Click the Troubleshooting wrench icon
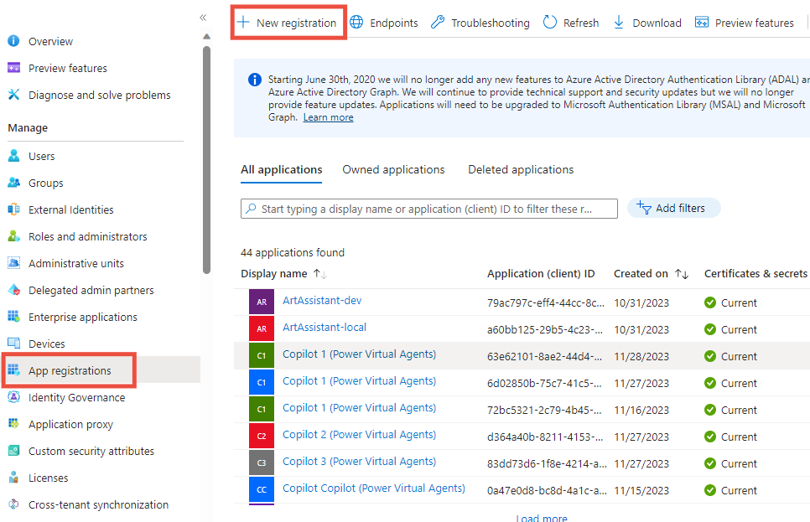This screenshot has height=522, width=810. [x=438, y=22]
